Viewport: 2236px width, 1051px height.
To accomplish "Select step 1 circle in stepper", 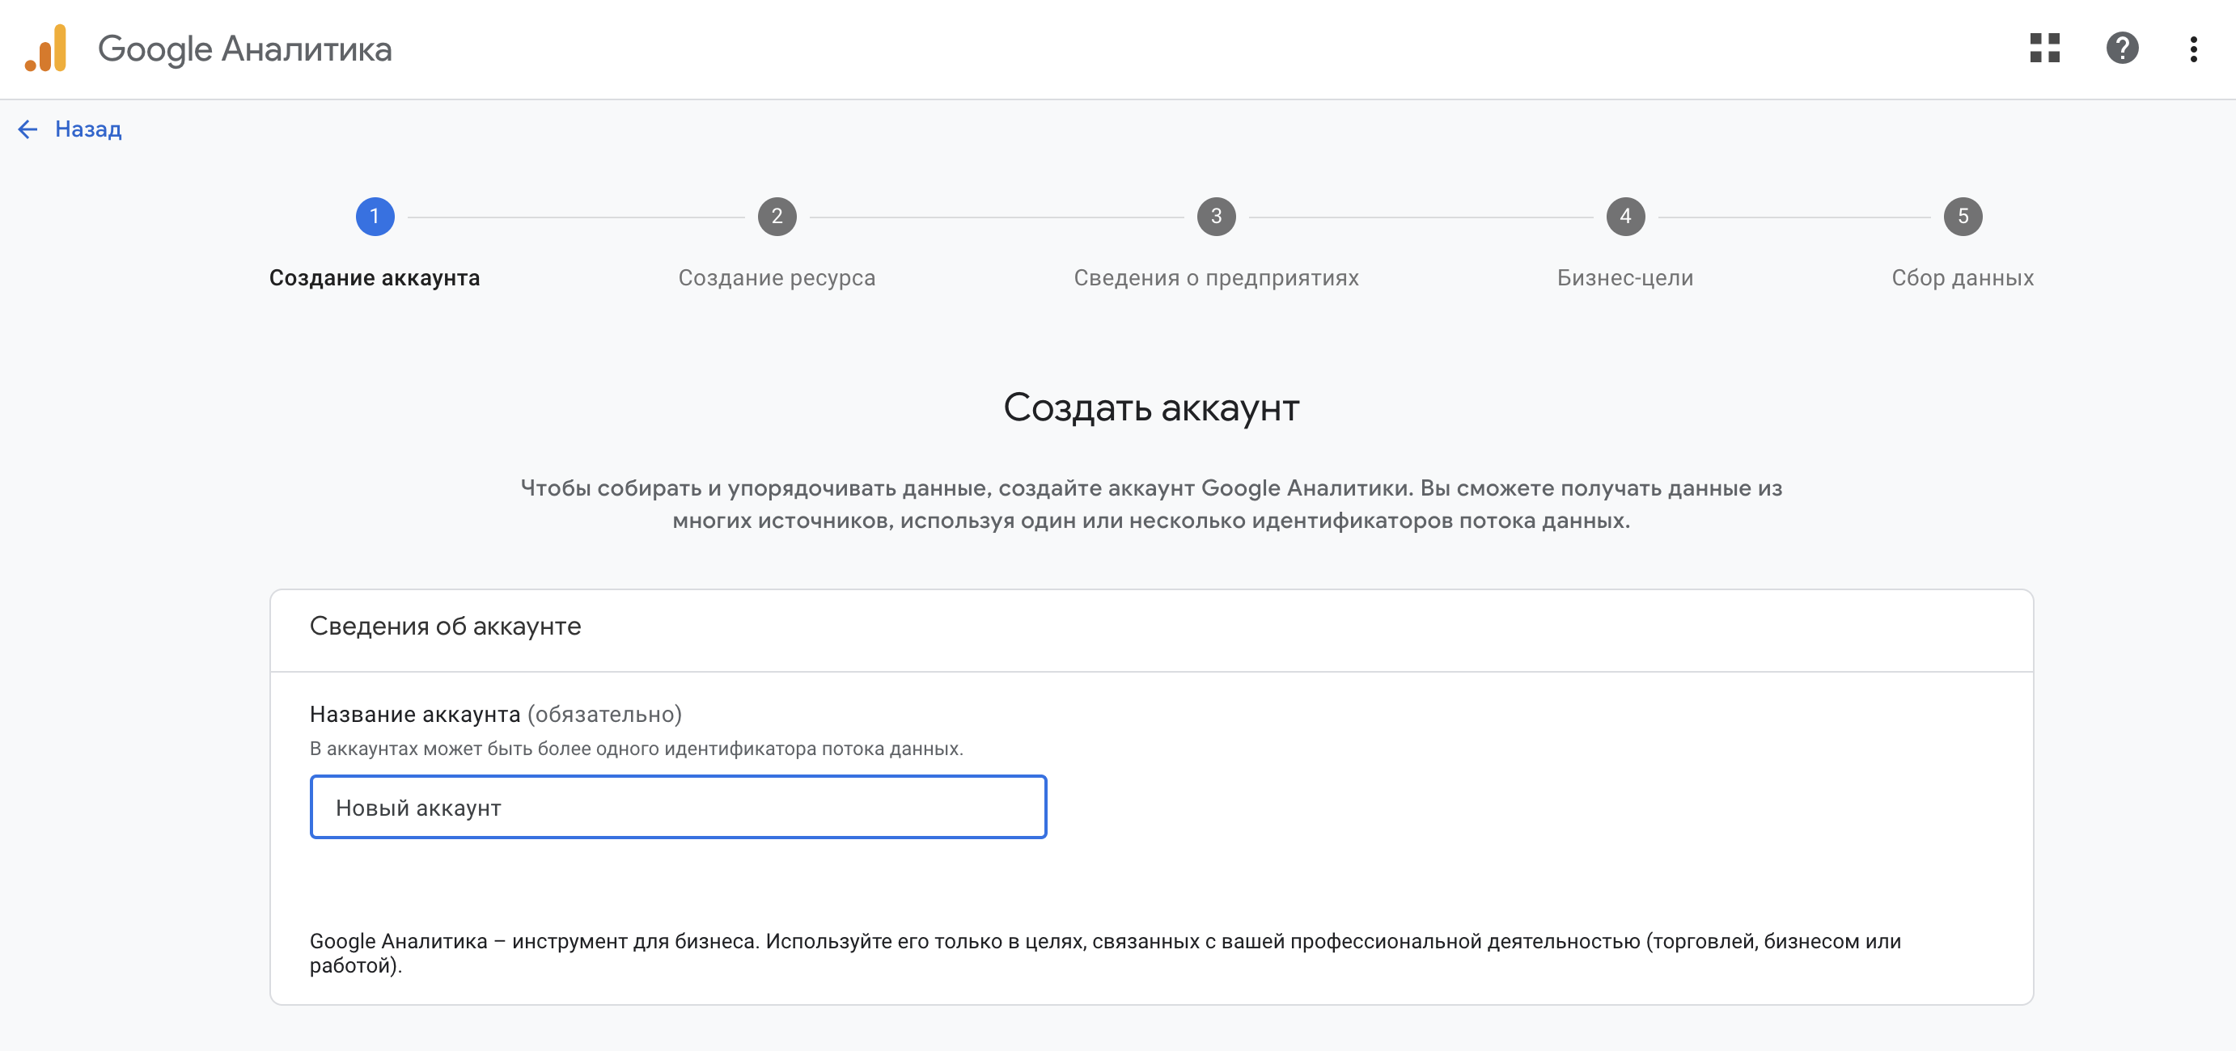I will click(x=375, y=217).
